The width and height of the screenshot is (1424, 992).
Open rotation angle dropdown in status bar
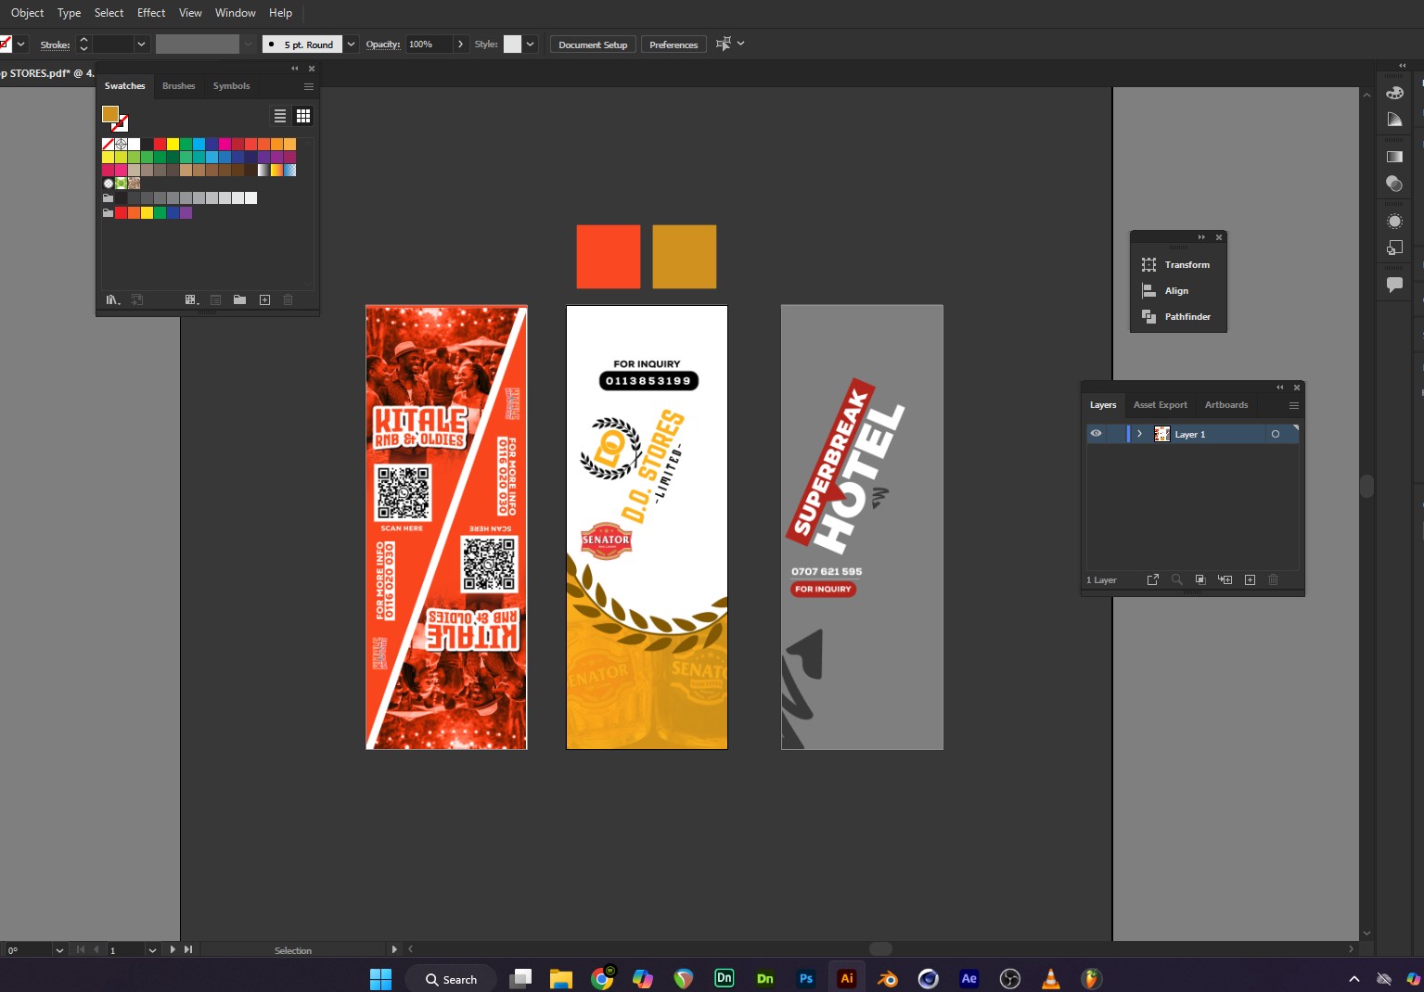[x=59, y=950]
